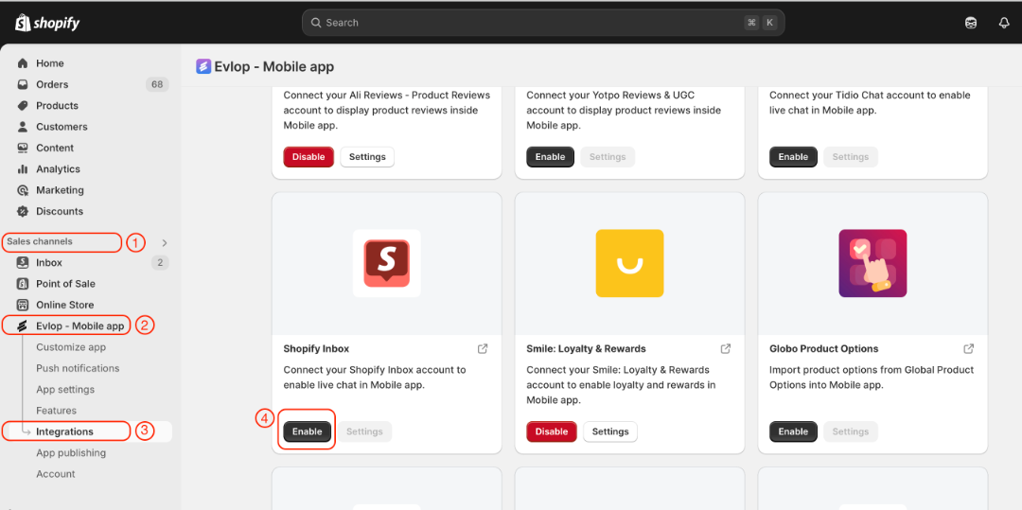Viewport: 1022px width, 510px height.
Task: Open Analytics in the sidebar
Action: [x=58, y=169]
